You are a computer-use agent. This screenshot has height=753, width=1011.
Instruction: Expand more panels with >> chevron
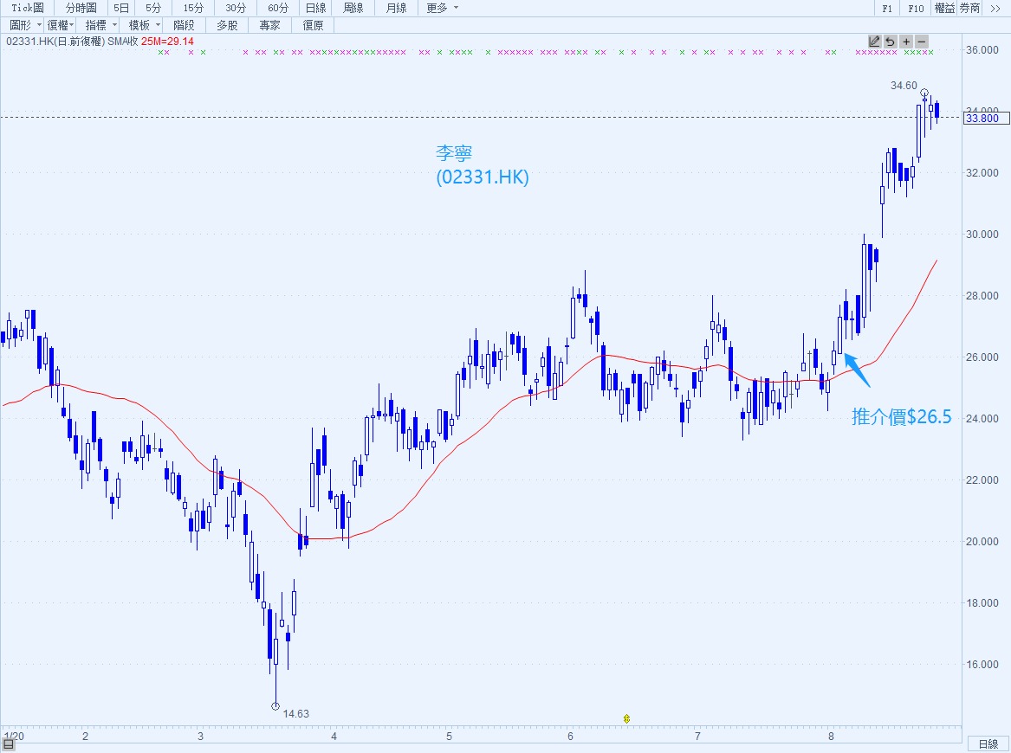pyautogui.click(x=995, y=8)
